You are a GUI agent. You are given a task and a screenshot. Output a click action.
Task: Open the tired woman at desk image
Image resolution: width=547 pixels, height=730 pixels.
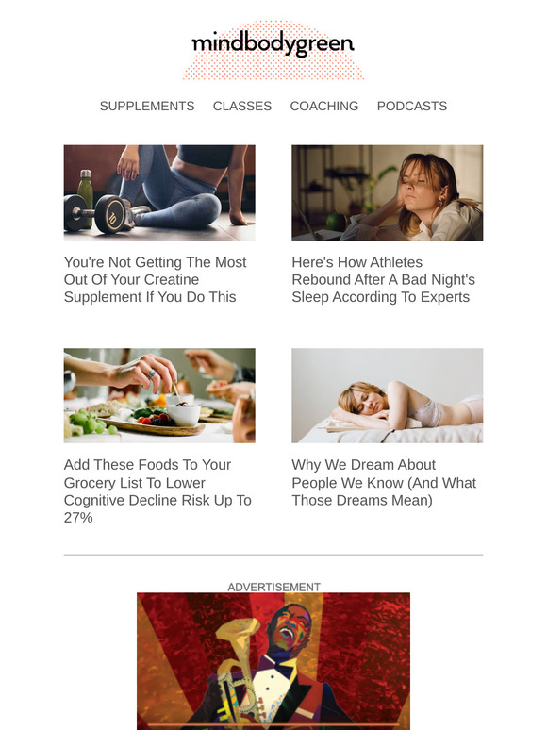(388, 192)
